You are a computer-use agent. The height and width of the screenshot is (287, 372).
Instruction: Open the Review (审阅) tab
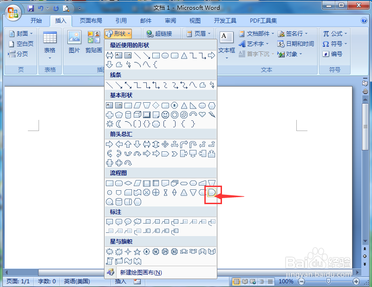170,21
